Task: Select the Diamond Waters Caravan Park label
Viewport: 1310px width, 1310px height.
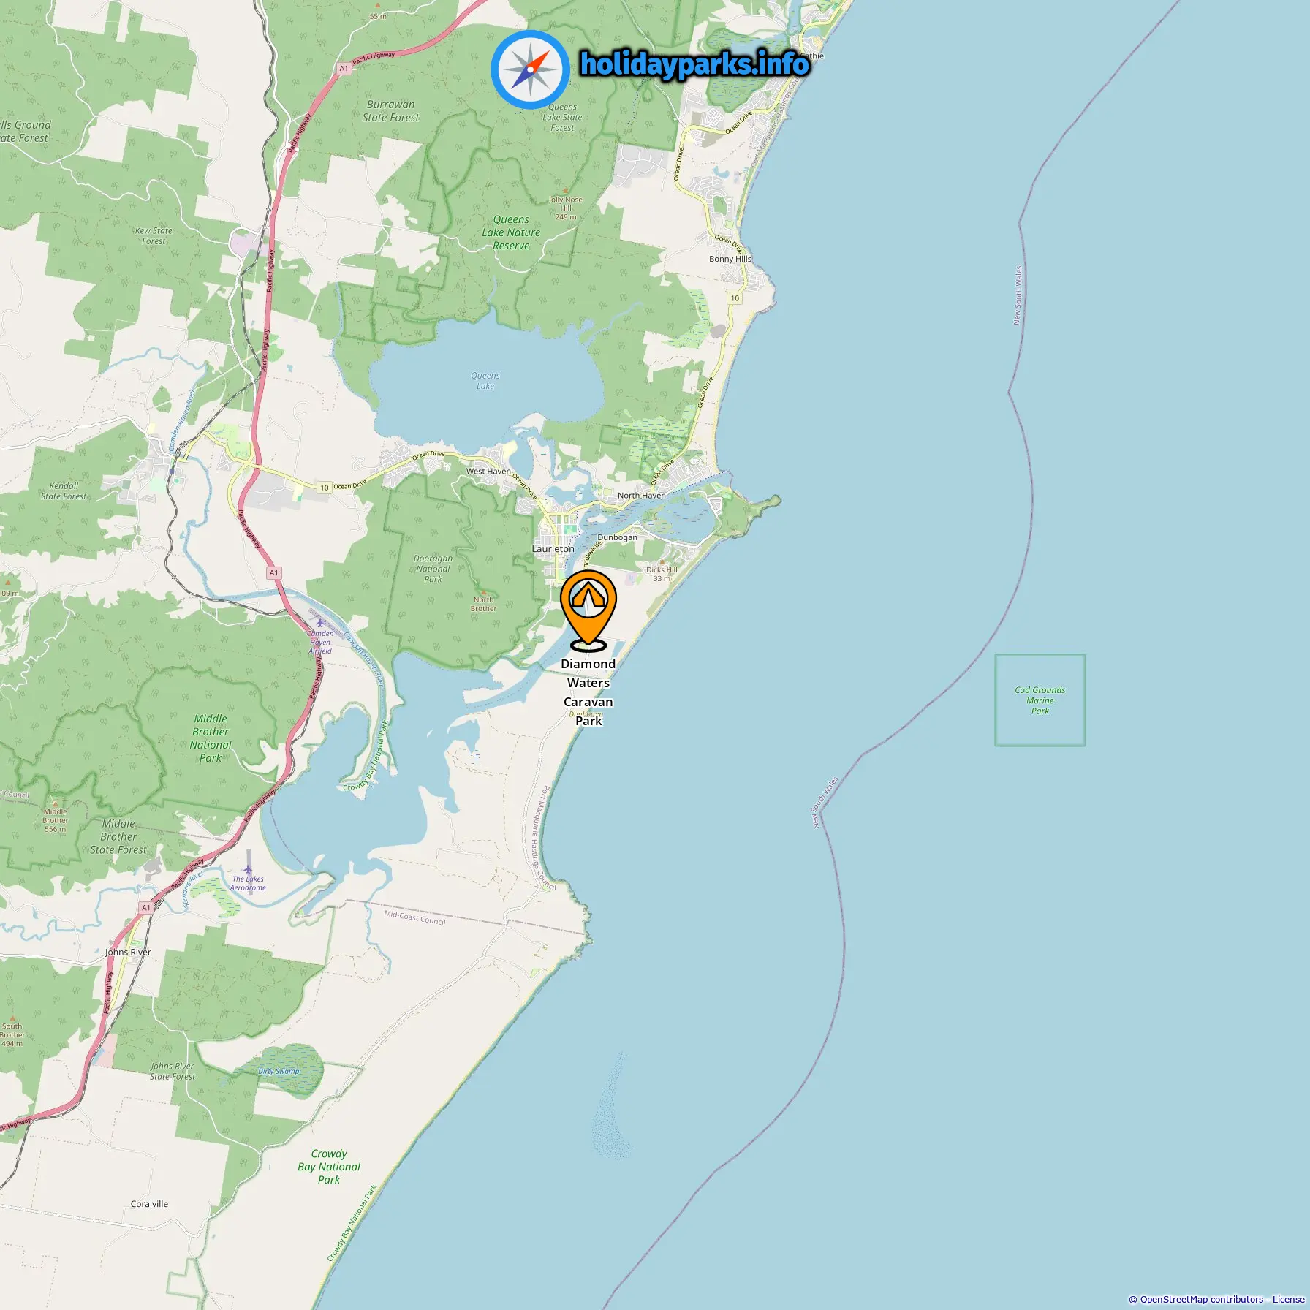Action: pos(588,692)
